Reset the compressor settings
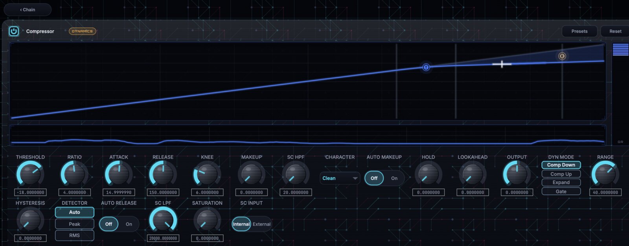Viewport: 629px width, 246px height. pyautogui.click(x=615, y=31)
